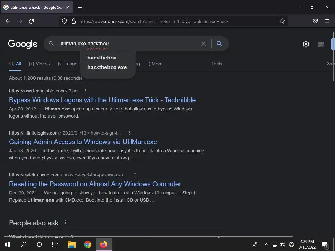335x251 pixels.
Task: Open Task View on the taskbar
Action: [x=55, y=244]
